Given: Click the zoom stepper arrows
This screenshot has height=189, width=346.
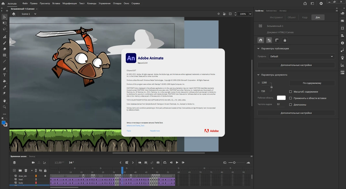Looking at the screenshot, I should tap(236, 14).
